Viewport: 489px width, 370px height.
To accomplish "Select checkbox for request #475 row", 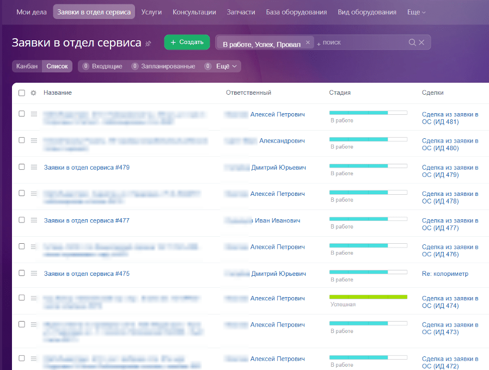I will tap(22, 273).
